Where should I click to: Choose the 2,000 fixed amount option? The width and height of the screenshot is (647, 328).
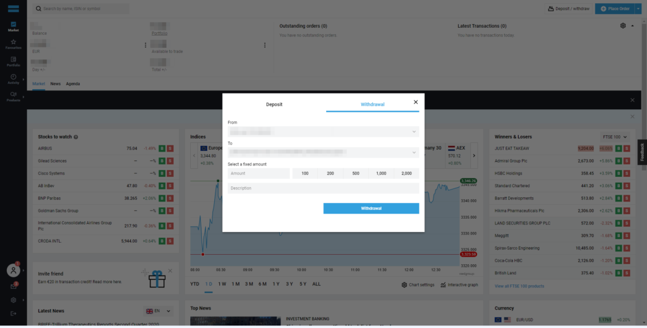406,173
